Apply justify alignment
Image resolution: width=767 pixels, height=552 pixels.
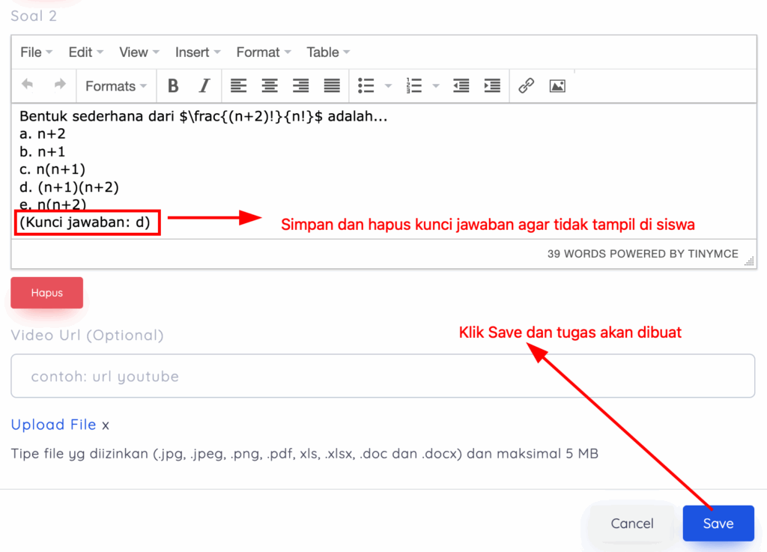(332, 85)
